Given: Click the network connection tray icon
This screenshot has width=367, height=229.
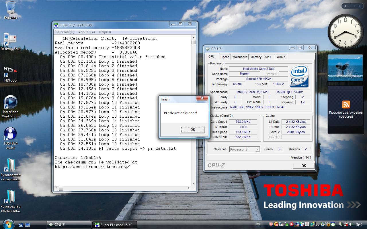Looking at the screenshot, I should click(x=346, y=224).
